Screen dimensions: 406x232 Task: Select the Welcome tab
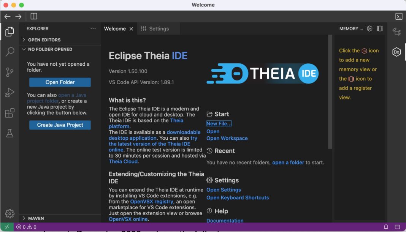click(116, 28)
